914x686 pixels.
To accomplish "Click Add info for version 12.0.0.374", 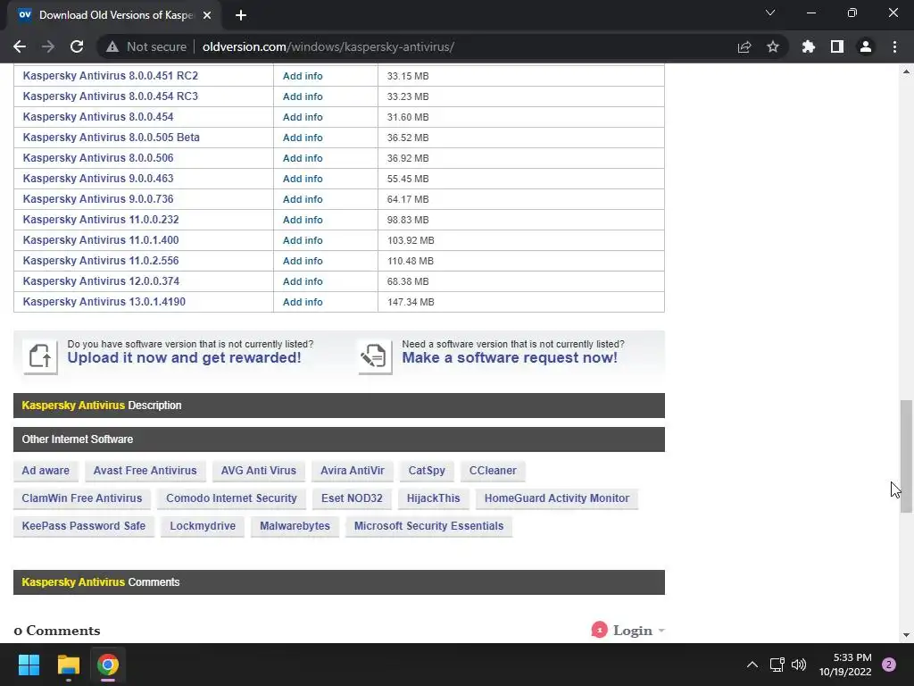I will (303, 281).
